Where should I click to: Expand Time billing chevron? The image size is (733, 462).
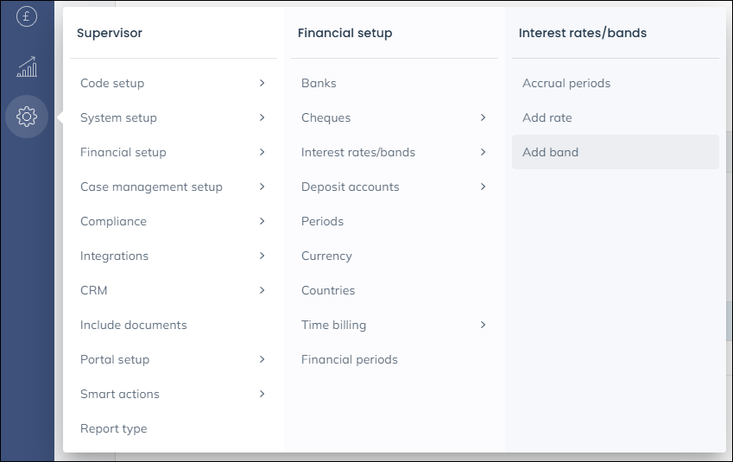(483, 325)
